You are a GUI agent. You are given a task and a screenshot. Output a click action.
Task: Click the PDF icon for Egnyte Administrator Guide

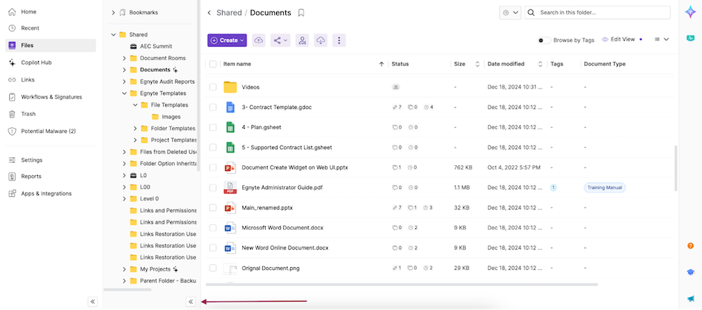[x=230, y=188]
